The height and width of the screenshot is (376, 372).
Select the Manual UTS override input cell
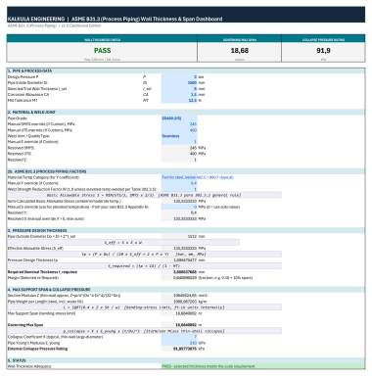pyautogui.click(x=179, y=130)
